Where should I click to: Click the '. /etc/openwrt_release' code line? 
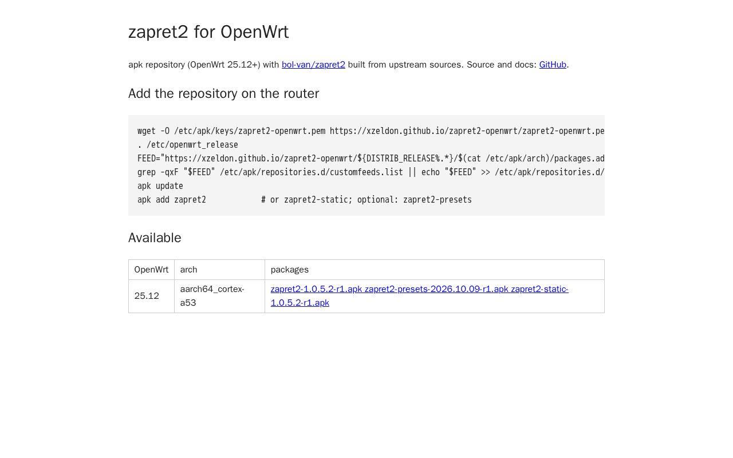coord(188,145)
